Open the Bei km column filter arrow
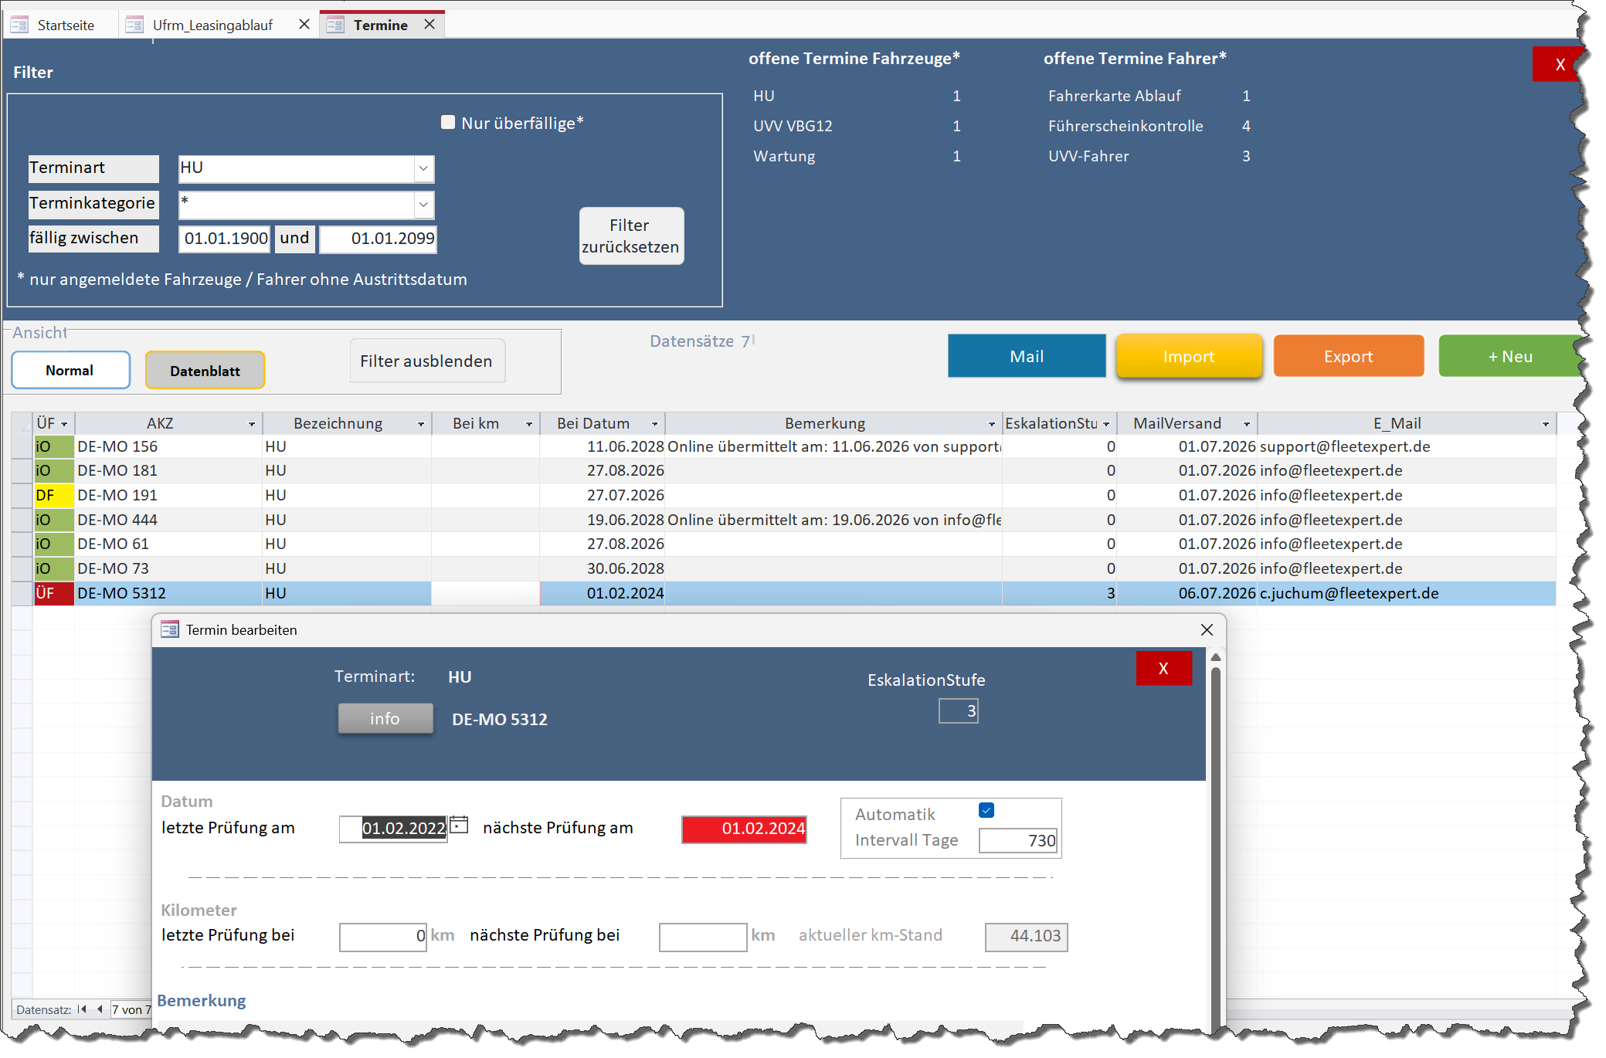1606x1058 pixels. tap(529, 424)
